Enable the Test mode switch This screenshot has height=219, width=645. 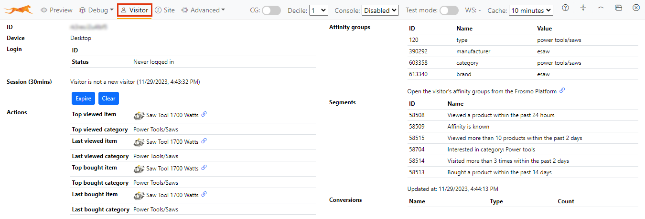click(x=449, y=10)
